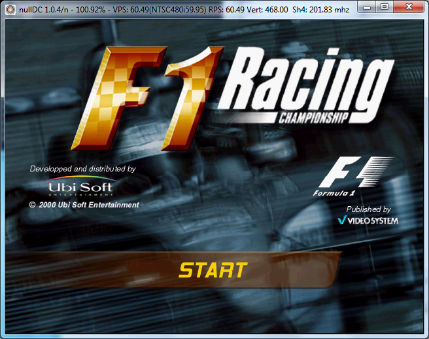Minimize the nullDC emulator window
The height and width of the screenshot is (339, 429).
(x=367, y=7)
